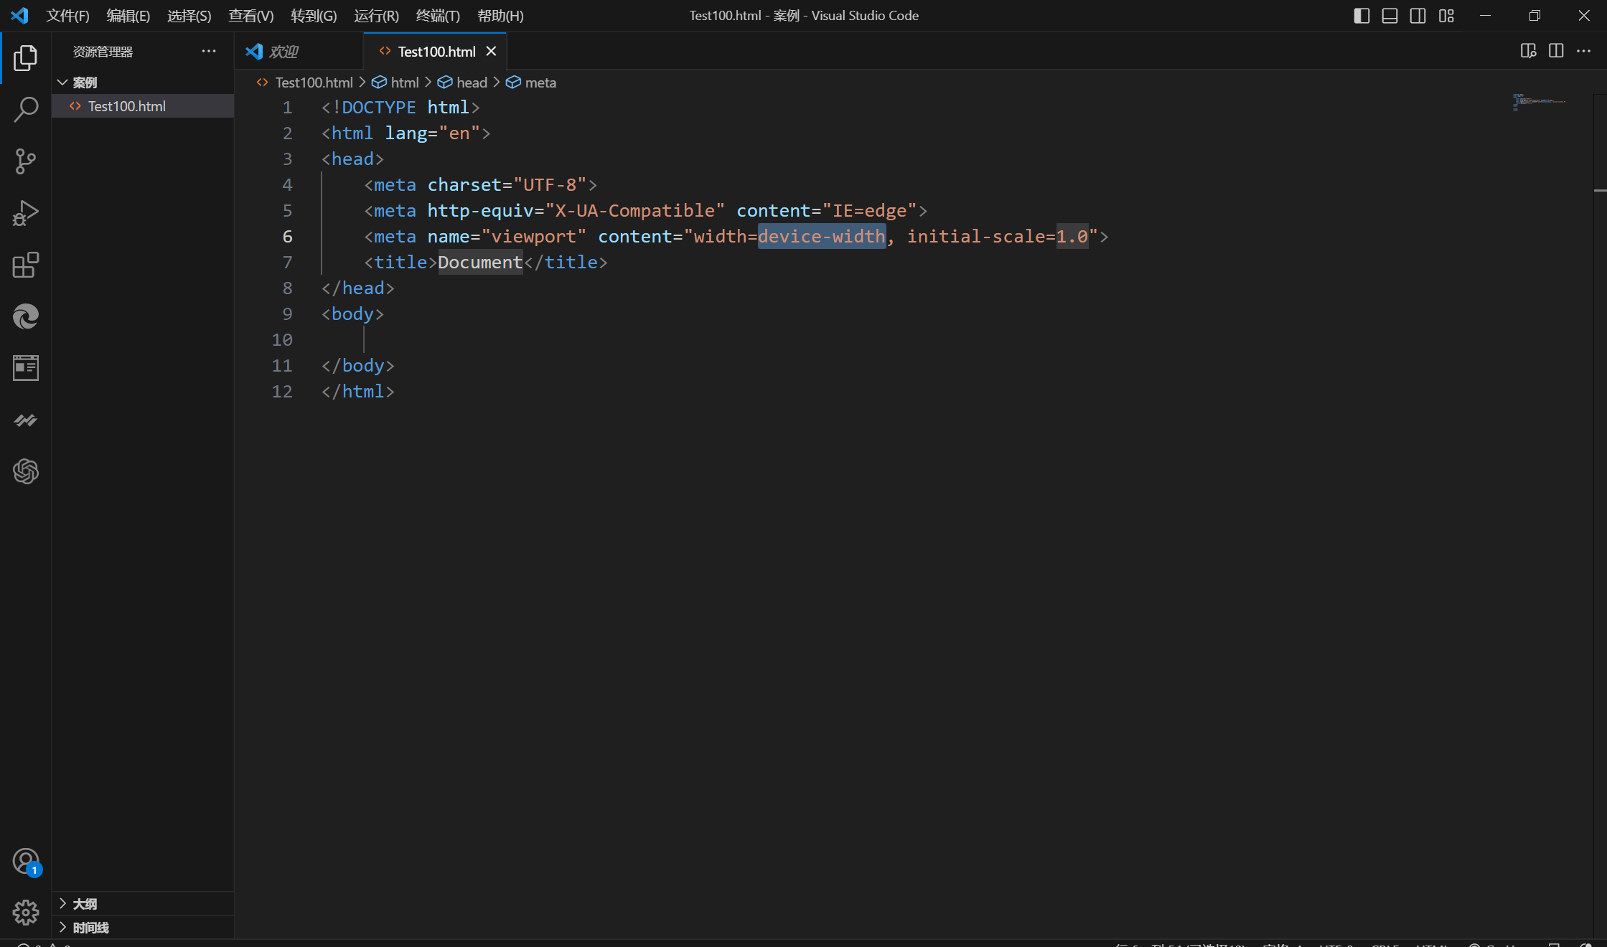The width and height of the screenshot is (1607, 947).
Task: Select the Test100.html editor tab
Action: [x=435, y=51]
